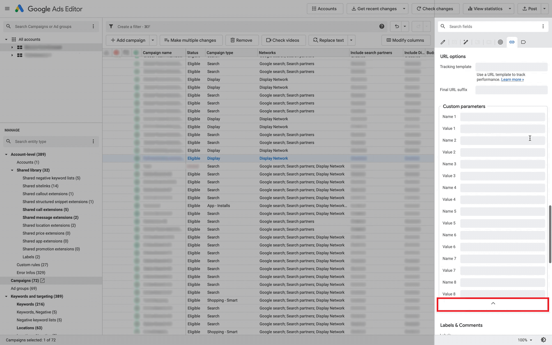Viewport: 552px width, 345px height.
Task: Click the Final URL suffix field
Action: click(x=511, y=90)
